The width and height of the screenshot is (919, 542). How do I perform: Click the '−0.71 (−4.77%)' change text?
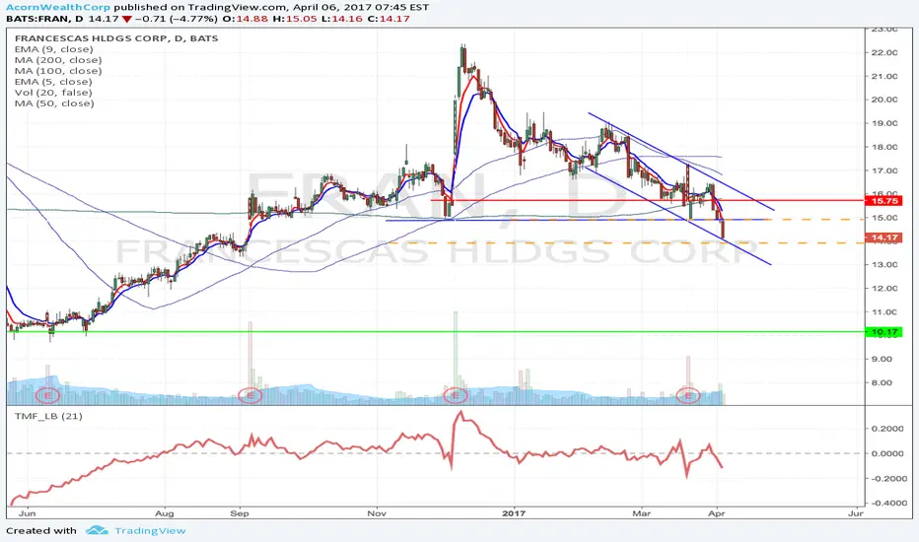coord(176,19)
